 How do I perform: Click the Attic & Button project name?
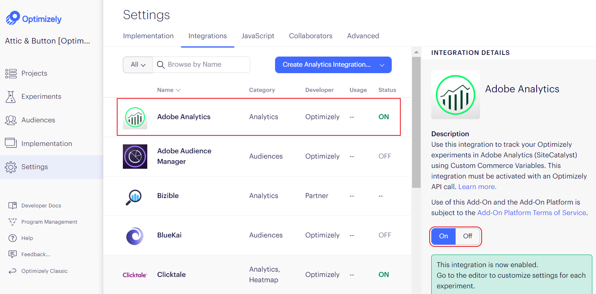point(48,41)
